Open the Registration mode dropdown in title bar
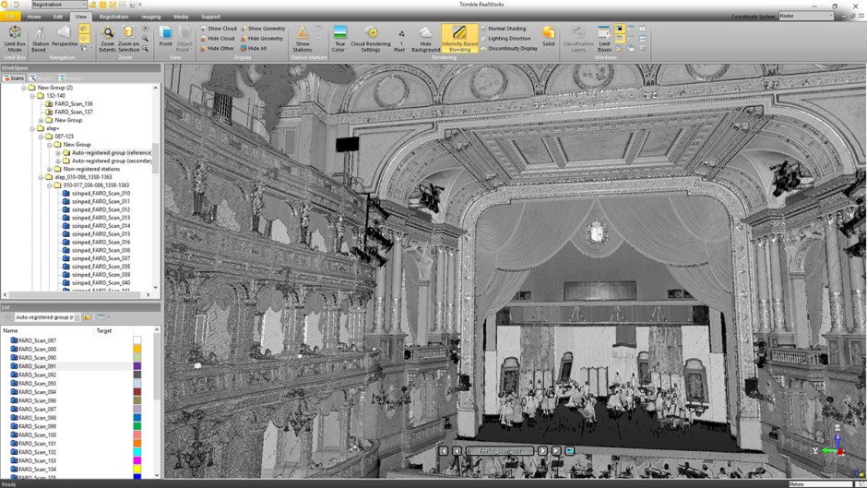This screenshot has height=488, width=867. click(x=84, y=5)
